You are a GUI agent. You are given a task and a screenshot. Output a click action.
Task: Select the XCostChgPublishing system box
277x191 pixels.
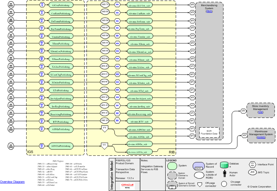tap(61, 75)
